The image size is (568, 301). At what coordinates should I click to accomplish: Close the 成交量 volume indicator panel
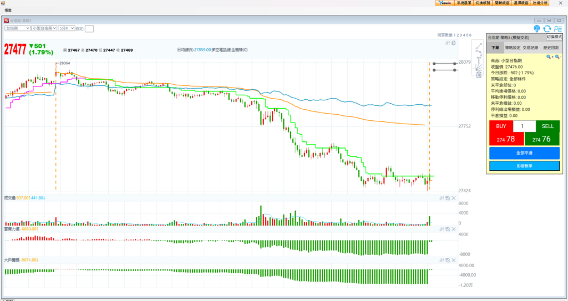pos(454,198)
